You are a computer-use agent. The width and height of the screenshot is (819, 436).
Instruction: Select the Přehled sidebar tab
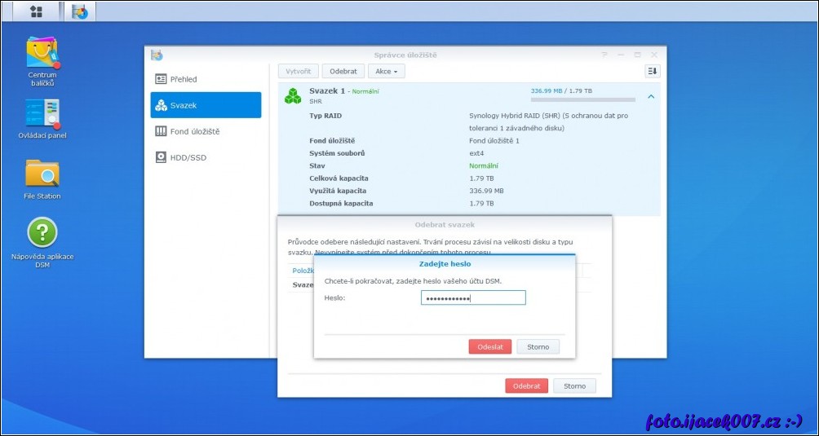[x=206, y=79]
